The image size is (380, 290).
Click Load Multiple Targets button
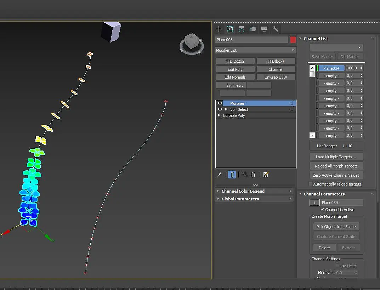336,157
